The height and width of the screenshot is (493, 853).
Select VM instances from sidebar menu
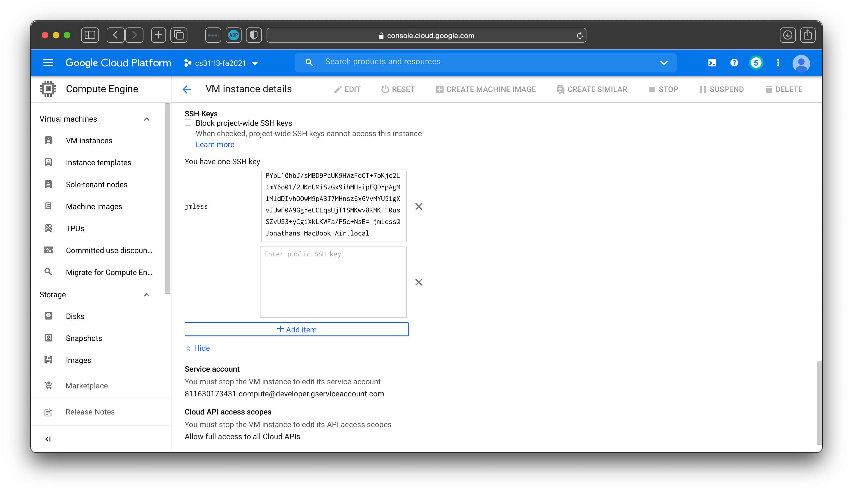click(x=89, y=141)
